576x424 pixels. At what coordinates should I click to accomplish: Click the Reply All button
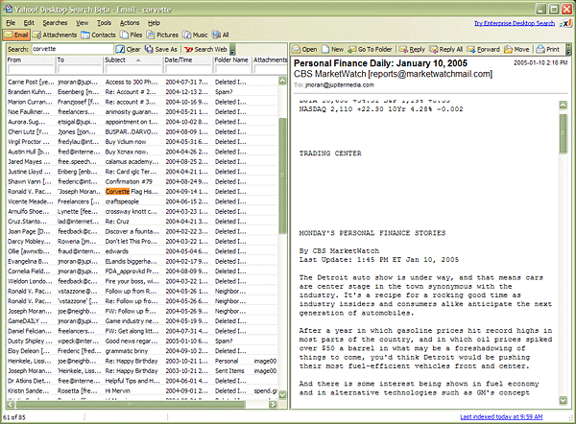click(x=446, y=49)
